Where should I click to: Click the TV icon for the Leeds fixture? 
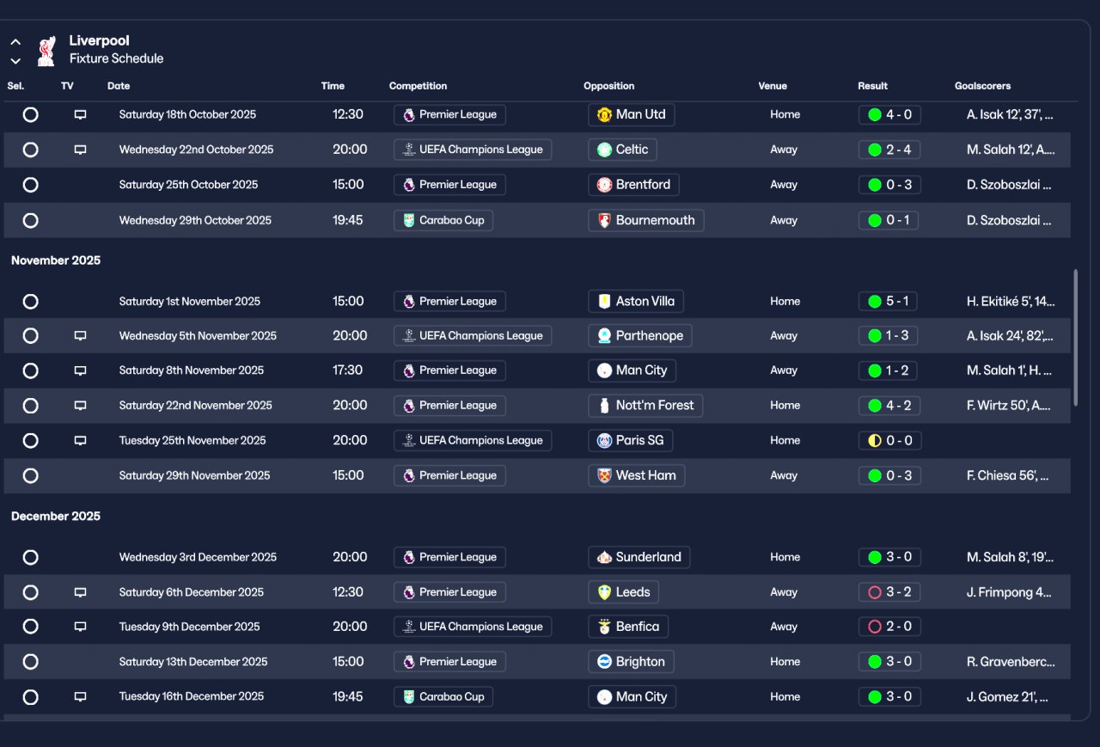(x=80, y=592)
